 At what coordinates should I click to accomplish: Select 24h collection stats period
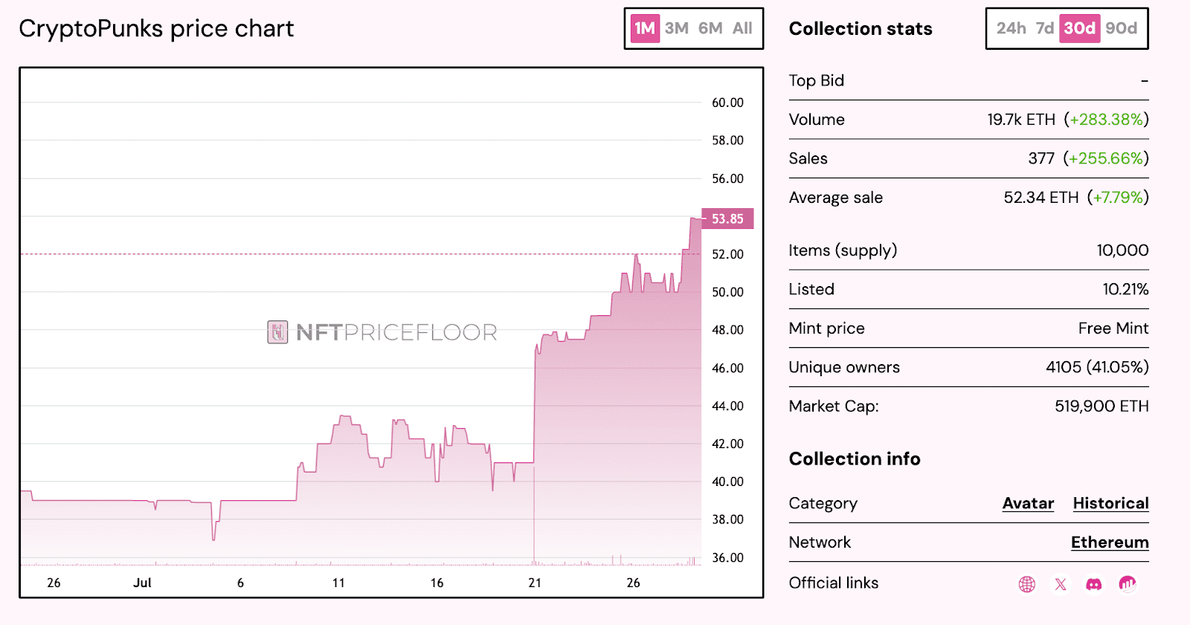tap(1011, 28)
